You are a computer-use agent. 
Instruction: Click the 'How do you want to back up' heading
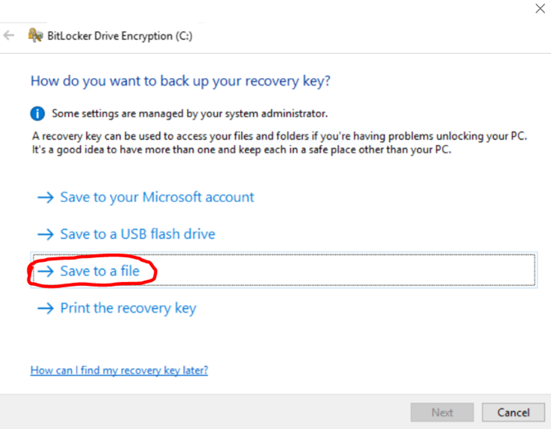pos(180,82)
